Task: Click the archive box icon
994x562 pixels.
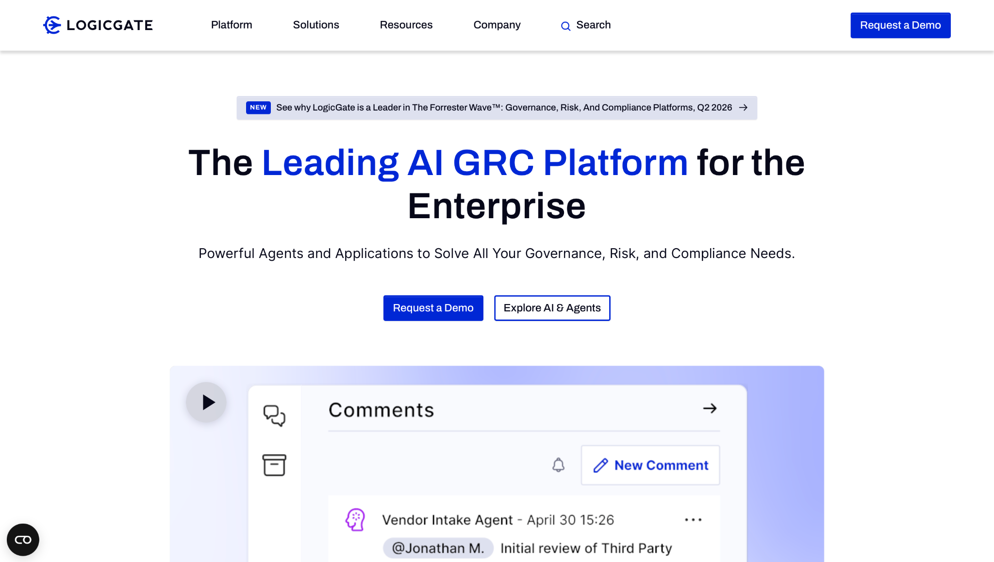Action: 274,465
